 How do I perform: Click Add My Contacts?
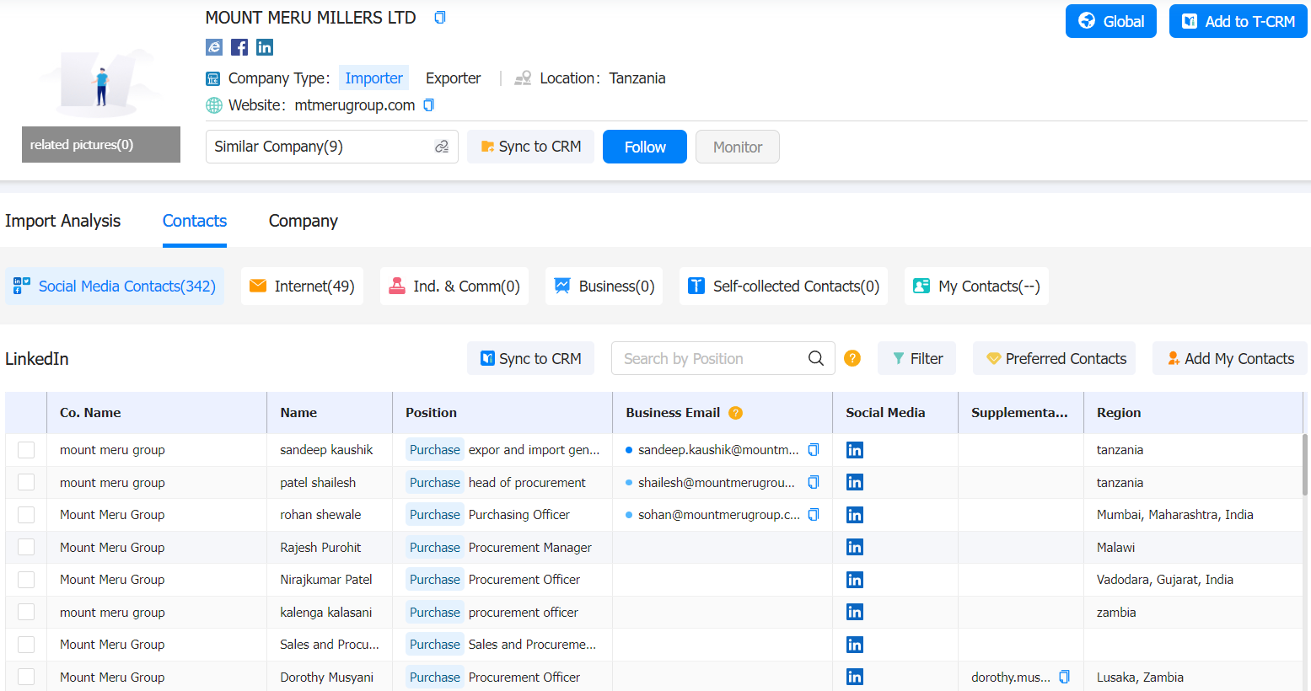pyautogui.click(x=1230, y=358)
